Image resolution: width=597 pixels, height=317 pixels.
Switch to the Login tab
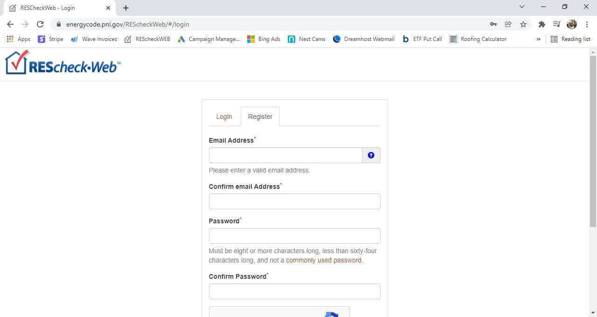pyautogui.click(x=224, y=117)
